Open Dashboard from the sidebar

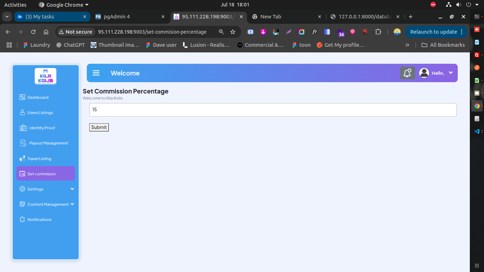pyautogui.click(x=38, y=97)
